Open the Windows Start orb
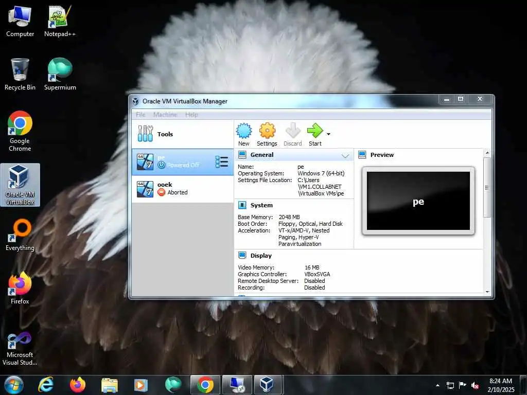The width and height of the screenshot is (527, 395). 14,385
